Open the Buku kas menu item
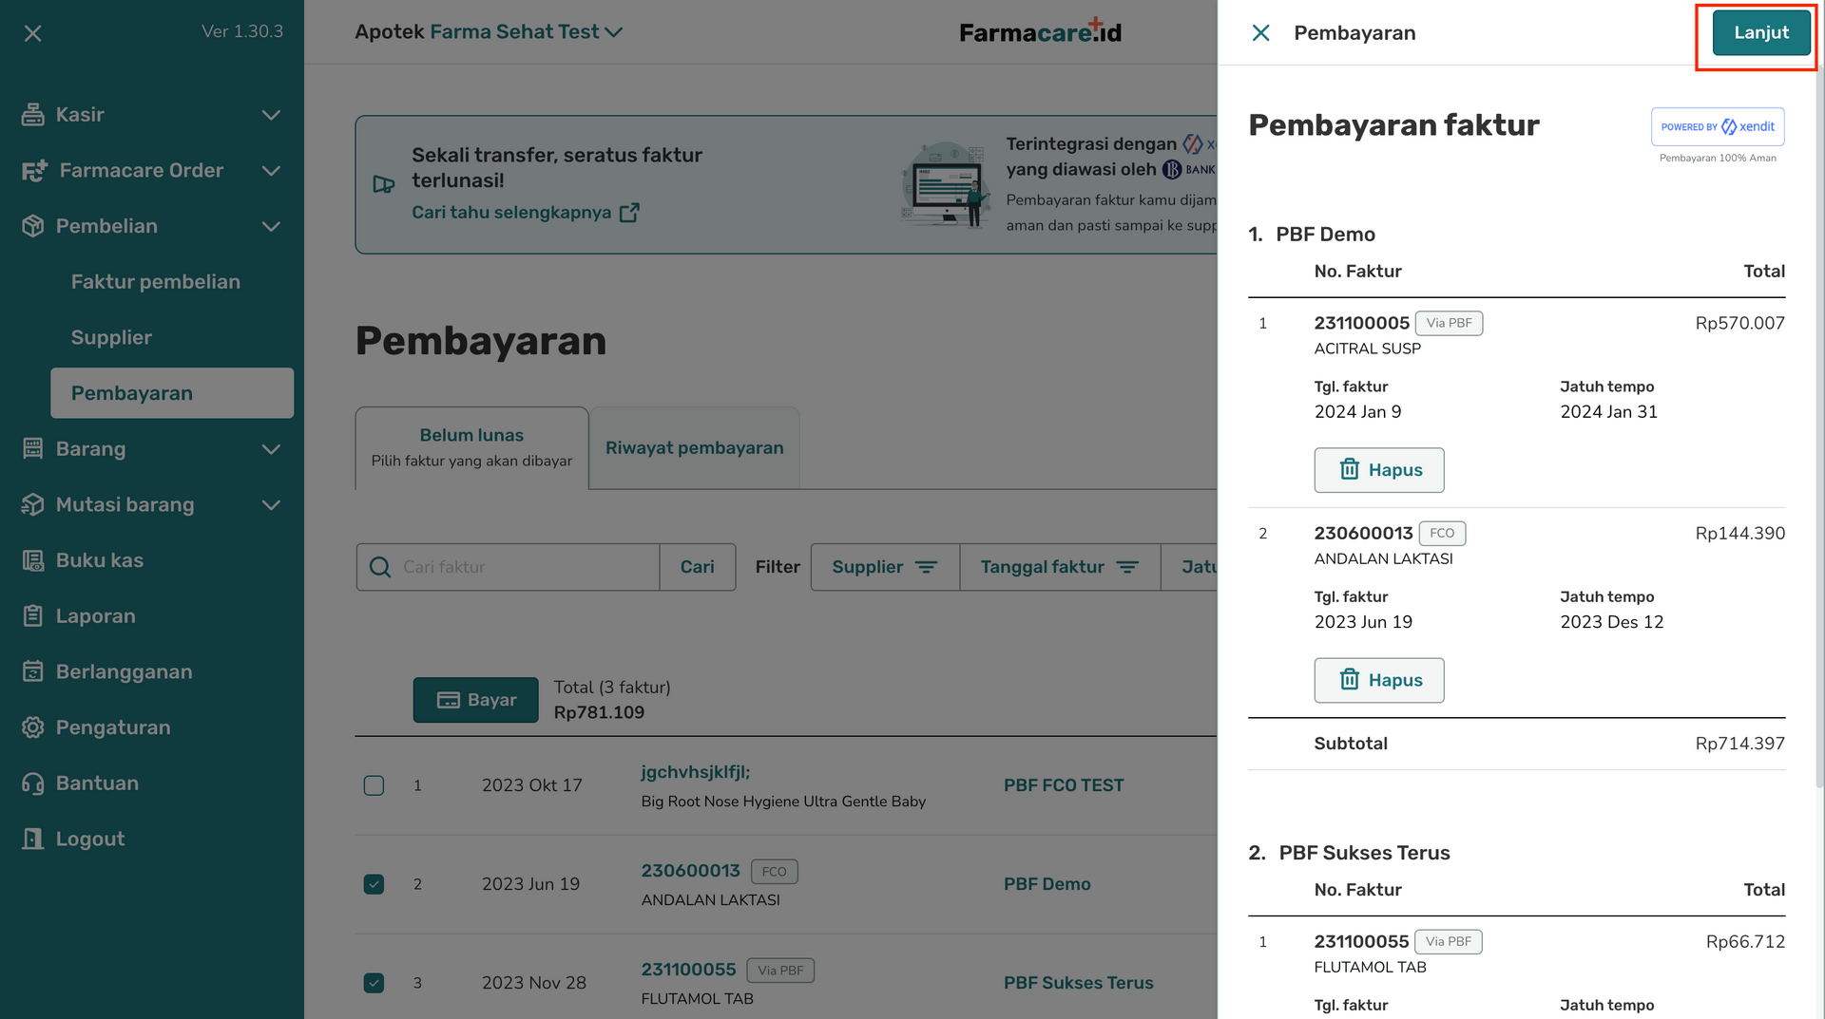 click(x=100, y=560)
